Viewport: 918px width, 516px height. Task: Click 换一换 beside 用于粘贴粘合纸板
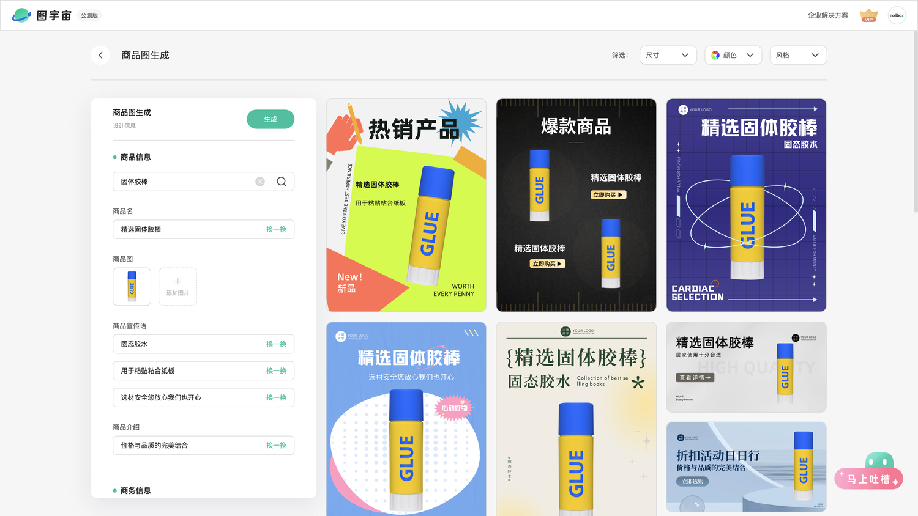[276, 370]
